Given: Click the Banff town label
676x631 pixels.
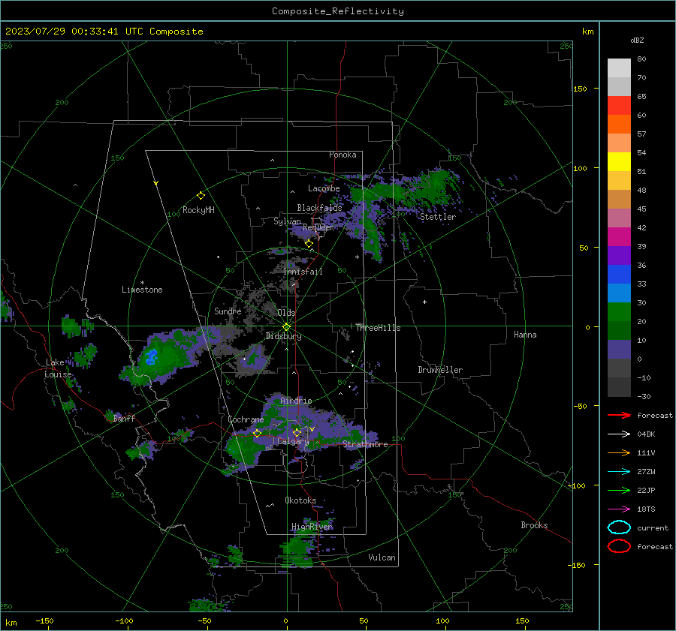Looking at the screenshot, I should click(124, 418).
